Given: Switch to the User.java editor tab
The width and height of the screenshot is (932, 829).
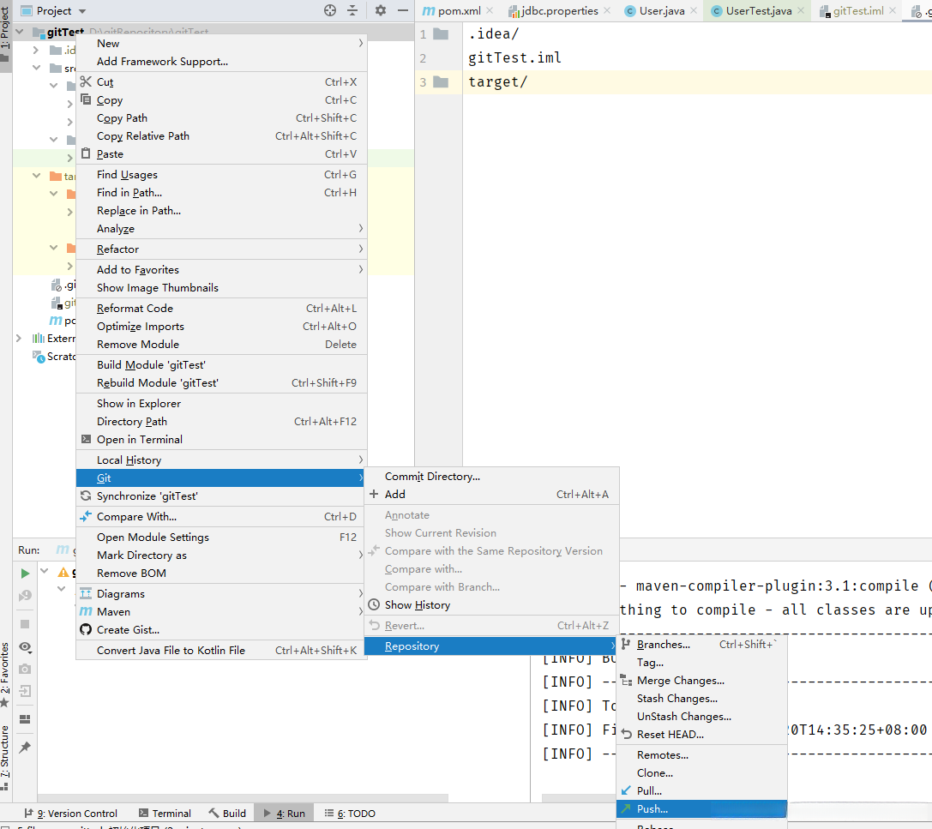Looking at the screenshot, I should coord(661,11).
